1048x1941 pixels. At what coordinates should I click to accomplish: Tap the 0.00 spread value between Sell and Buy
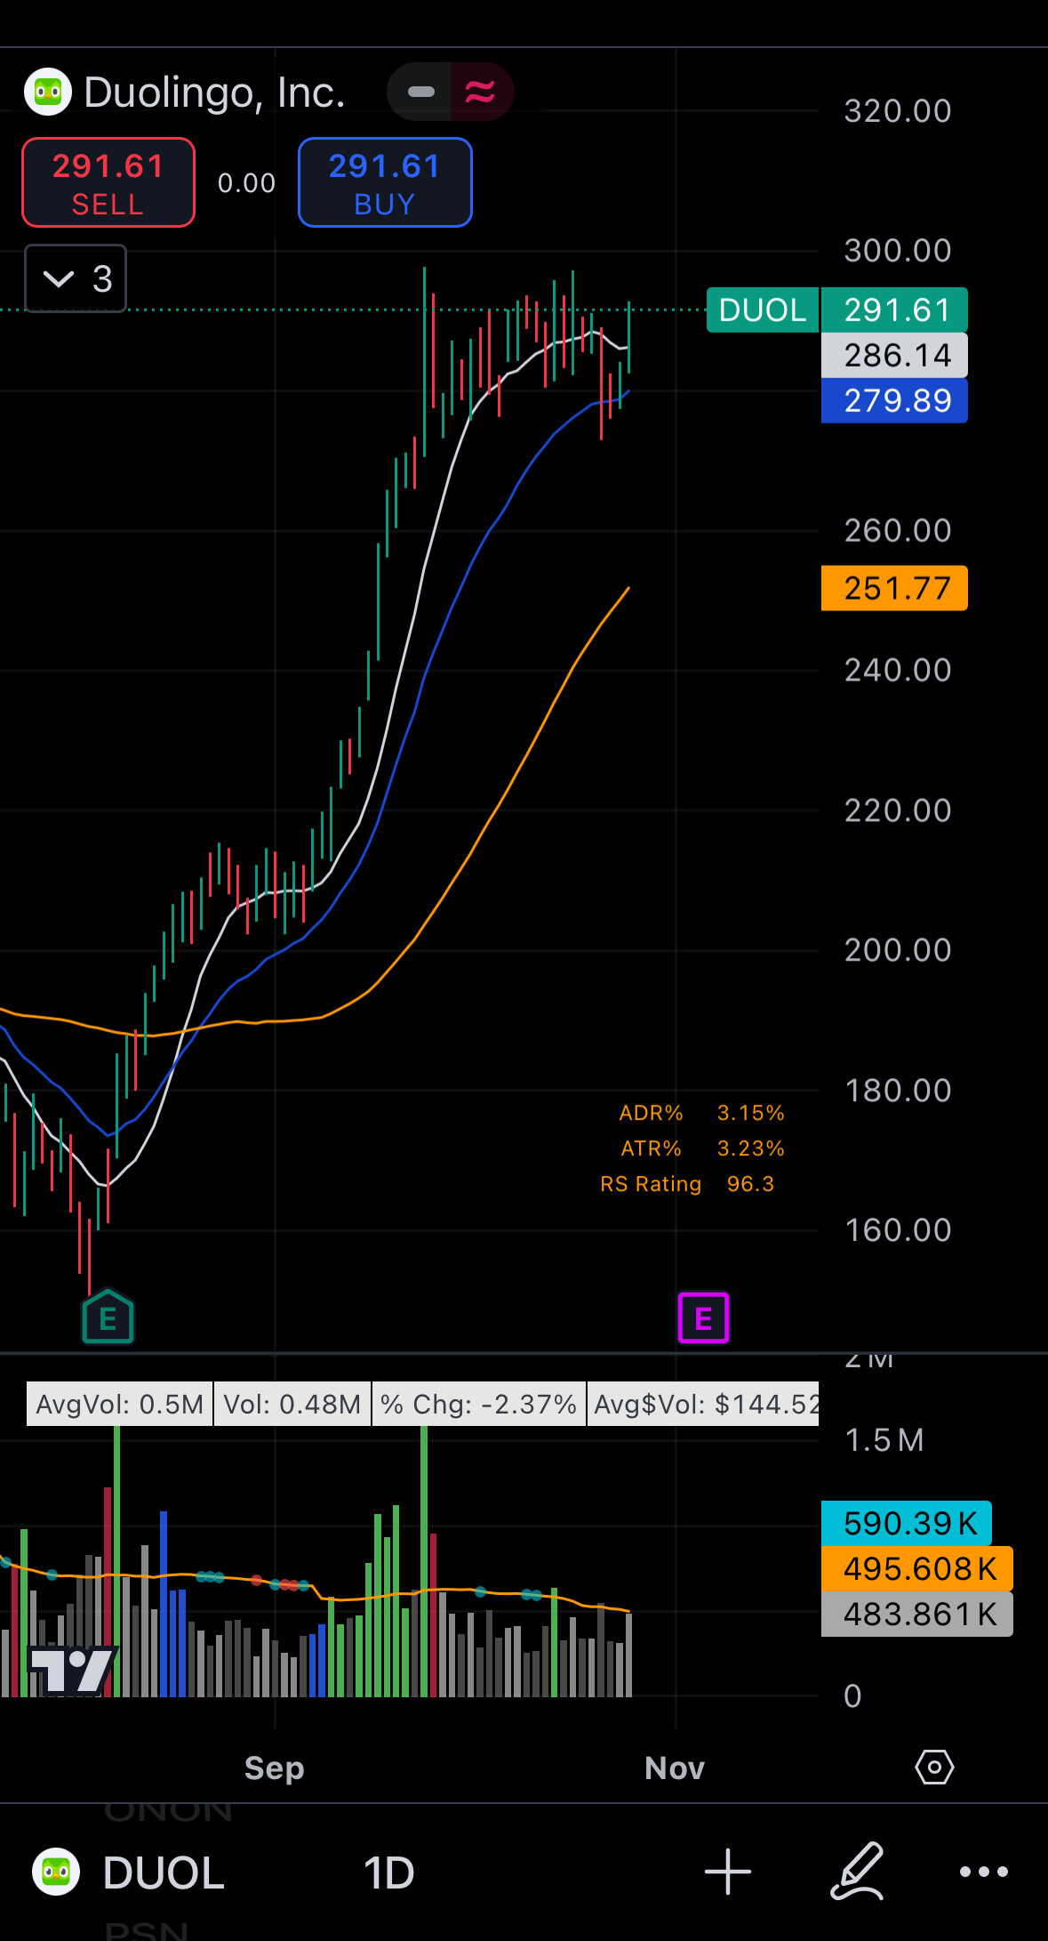click(x=246, y=183)
